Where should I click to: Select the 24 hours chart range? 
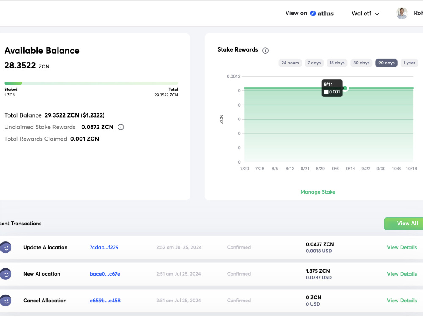[290, 63]
